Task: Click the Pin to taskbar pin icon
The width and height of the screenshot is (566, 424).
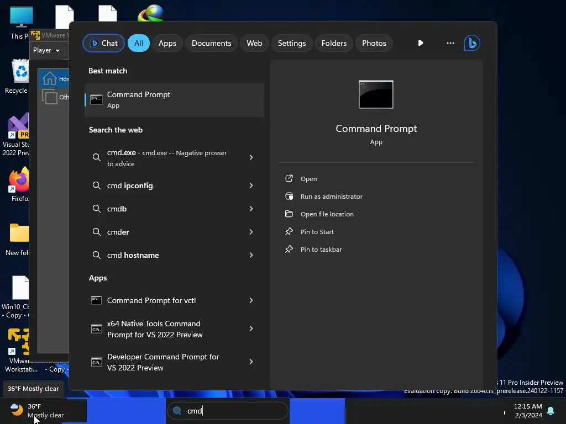Action: 289,249
